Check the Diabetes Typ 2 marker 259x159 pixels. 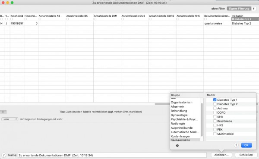[x=215, y=104]
